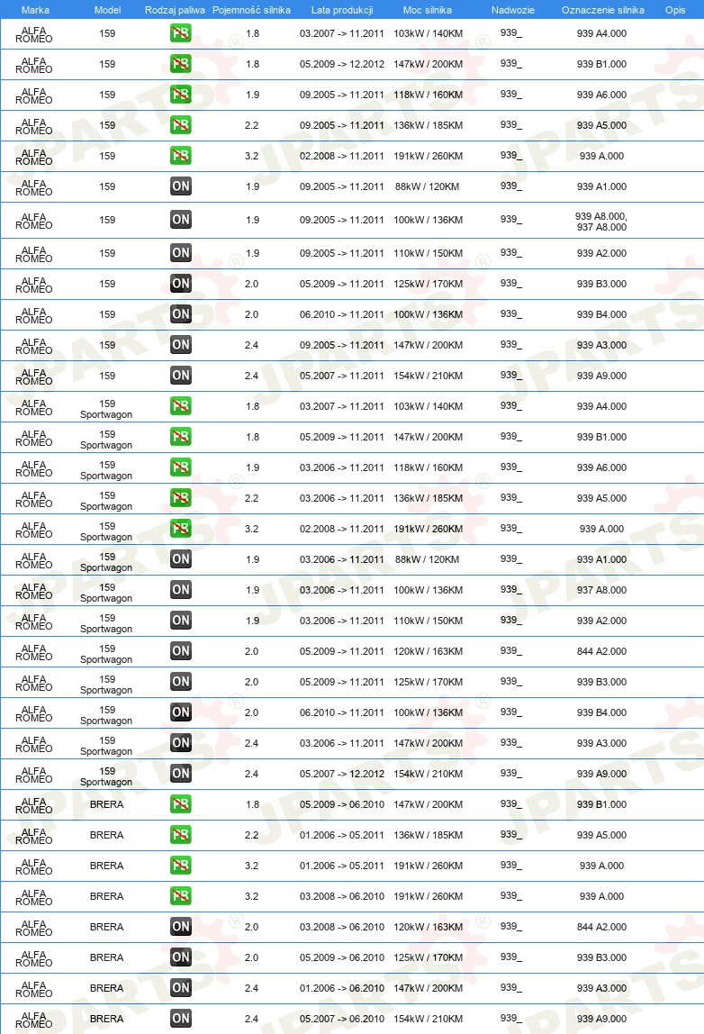Viewport: 704px width, 1034px height.
Task: Click petrol icon for 159 Sportwagon 2.2 row
Action: click(181, 498)
